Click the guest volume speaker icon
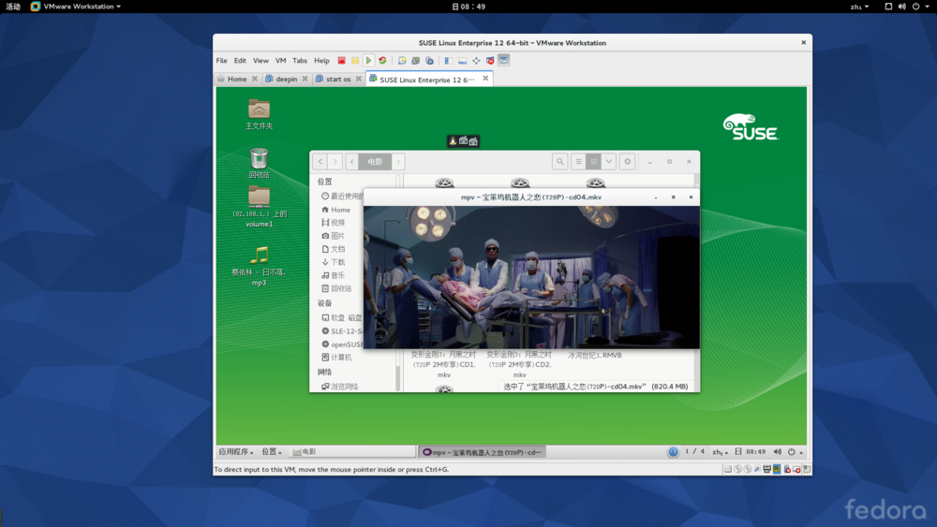937x527 pixels. (778, 452)
